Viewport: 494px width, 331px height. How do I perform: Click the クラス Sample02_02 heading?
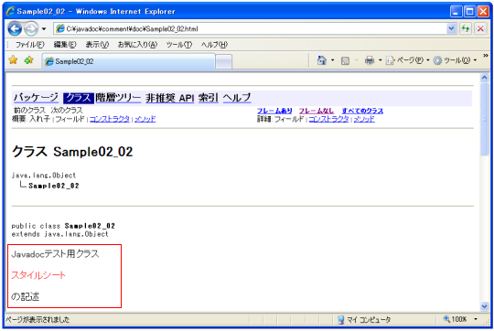coord(72,152)
